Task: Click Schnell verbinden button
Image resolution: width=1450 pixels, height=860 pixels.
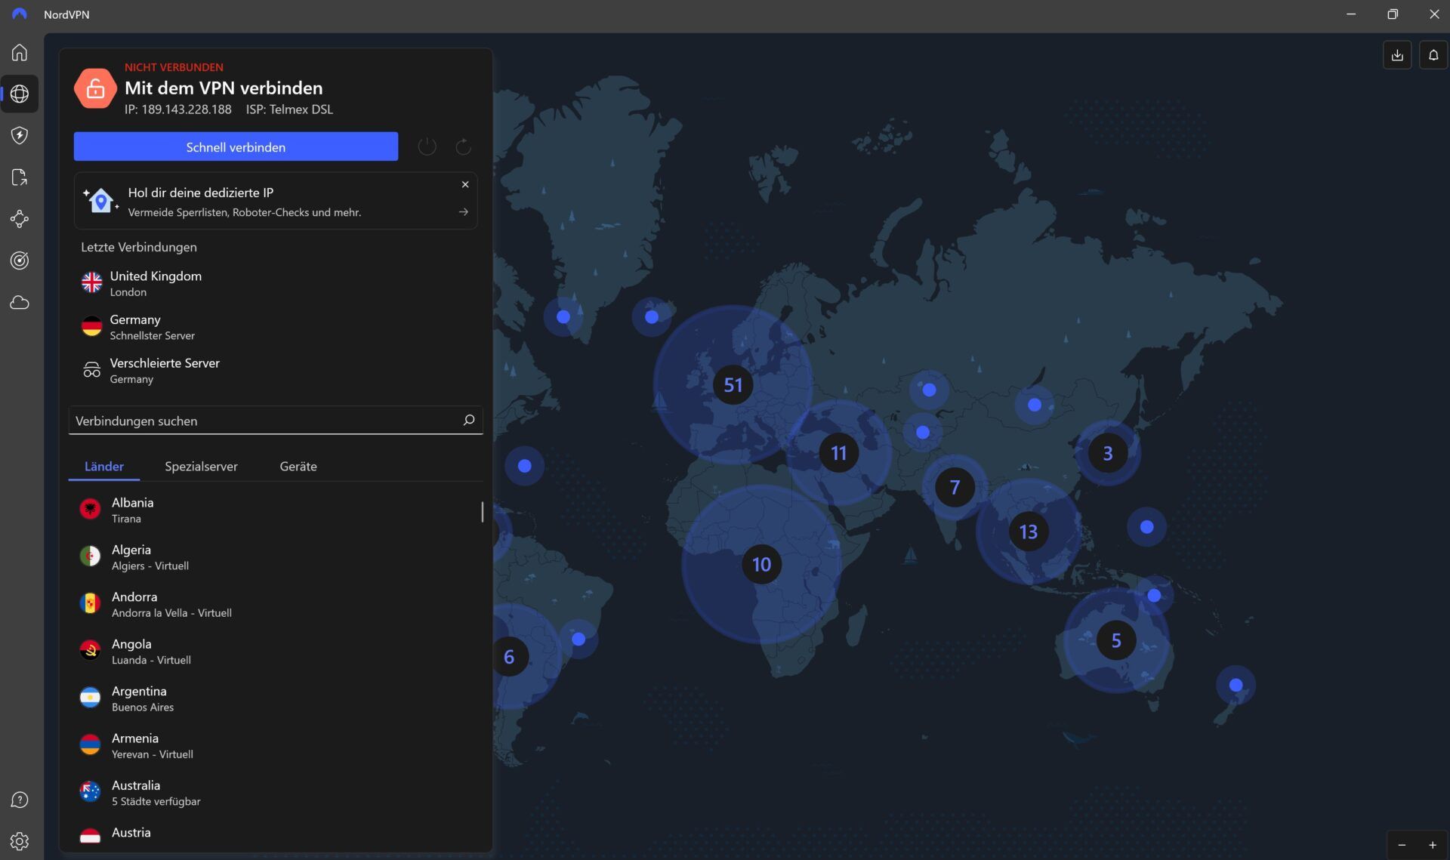Action: click(x=236, y=146)
